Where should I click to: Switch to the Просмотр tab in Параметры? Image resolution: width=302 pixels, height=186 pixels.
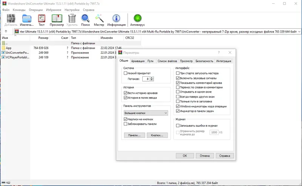pyautogui.click(x=186, y=61)
